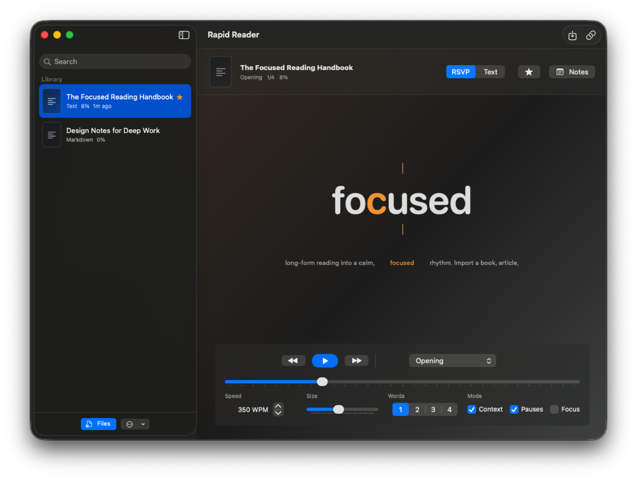Click the document icon beside Design Notes
Viewport: 637px width, 480px height.
(51, 135)
